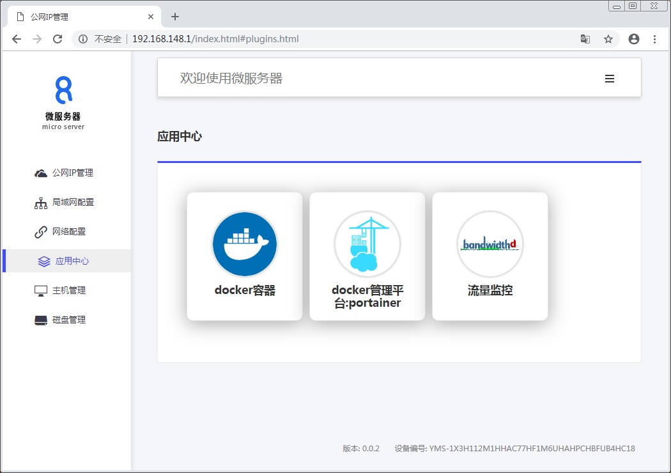The image size is (671, 473).
Task: Open the portainer crane icon
Action: click(367, 244)
